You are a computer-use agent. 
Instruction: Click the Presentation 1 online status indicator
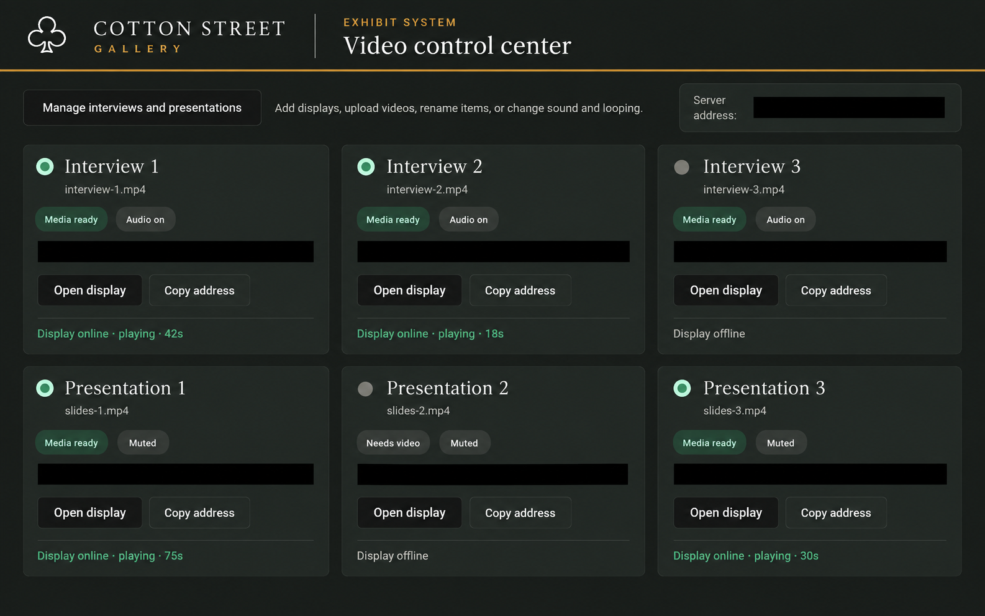click(45, 388)
